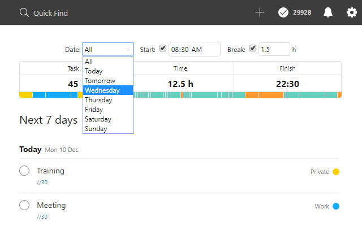Click the //30 label under Training
Image resolution: width=362 pixels, height=226 pixels.
(42, 182)
